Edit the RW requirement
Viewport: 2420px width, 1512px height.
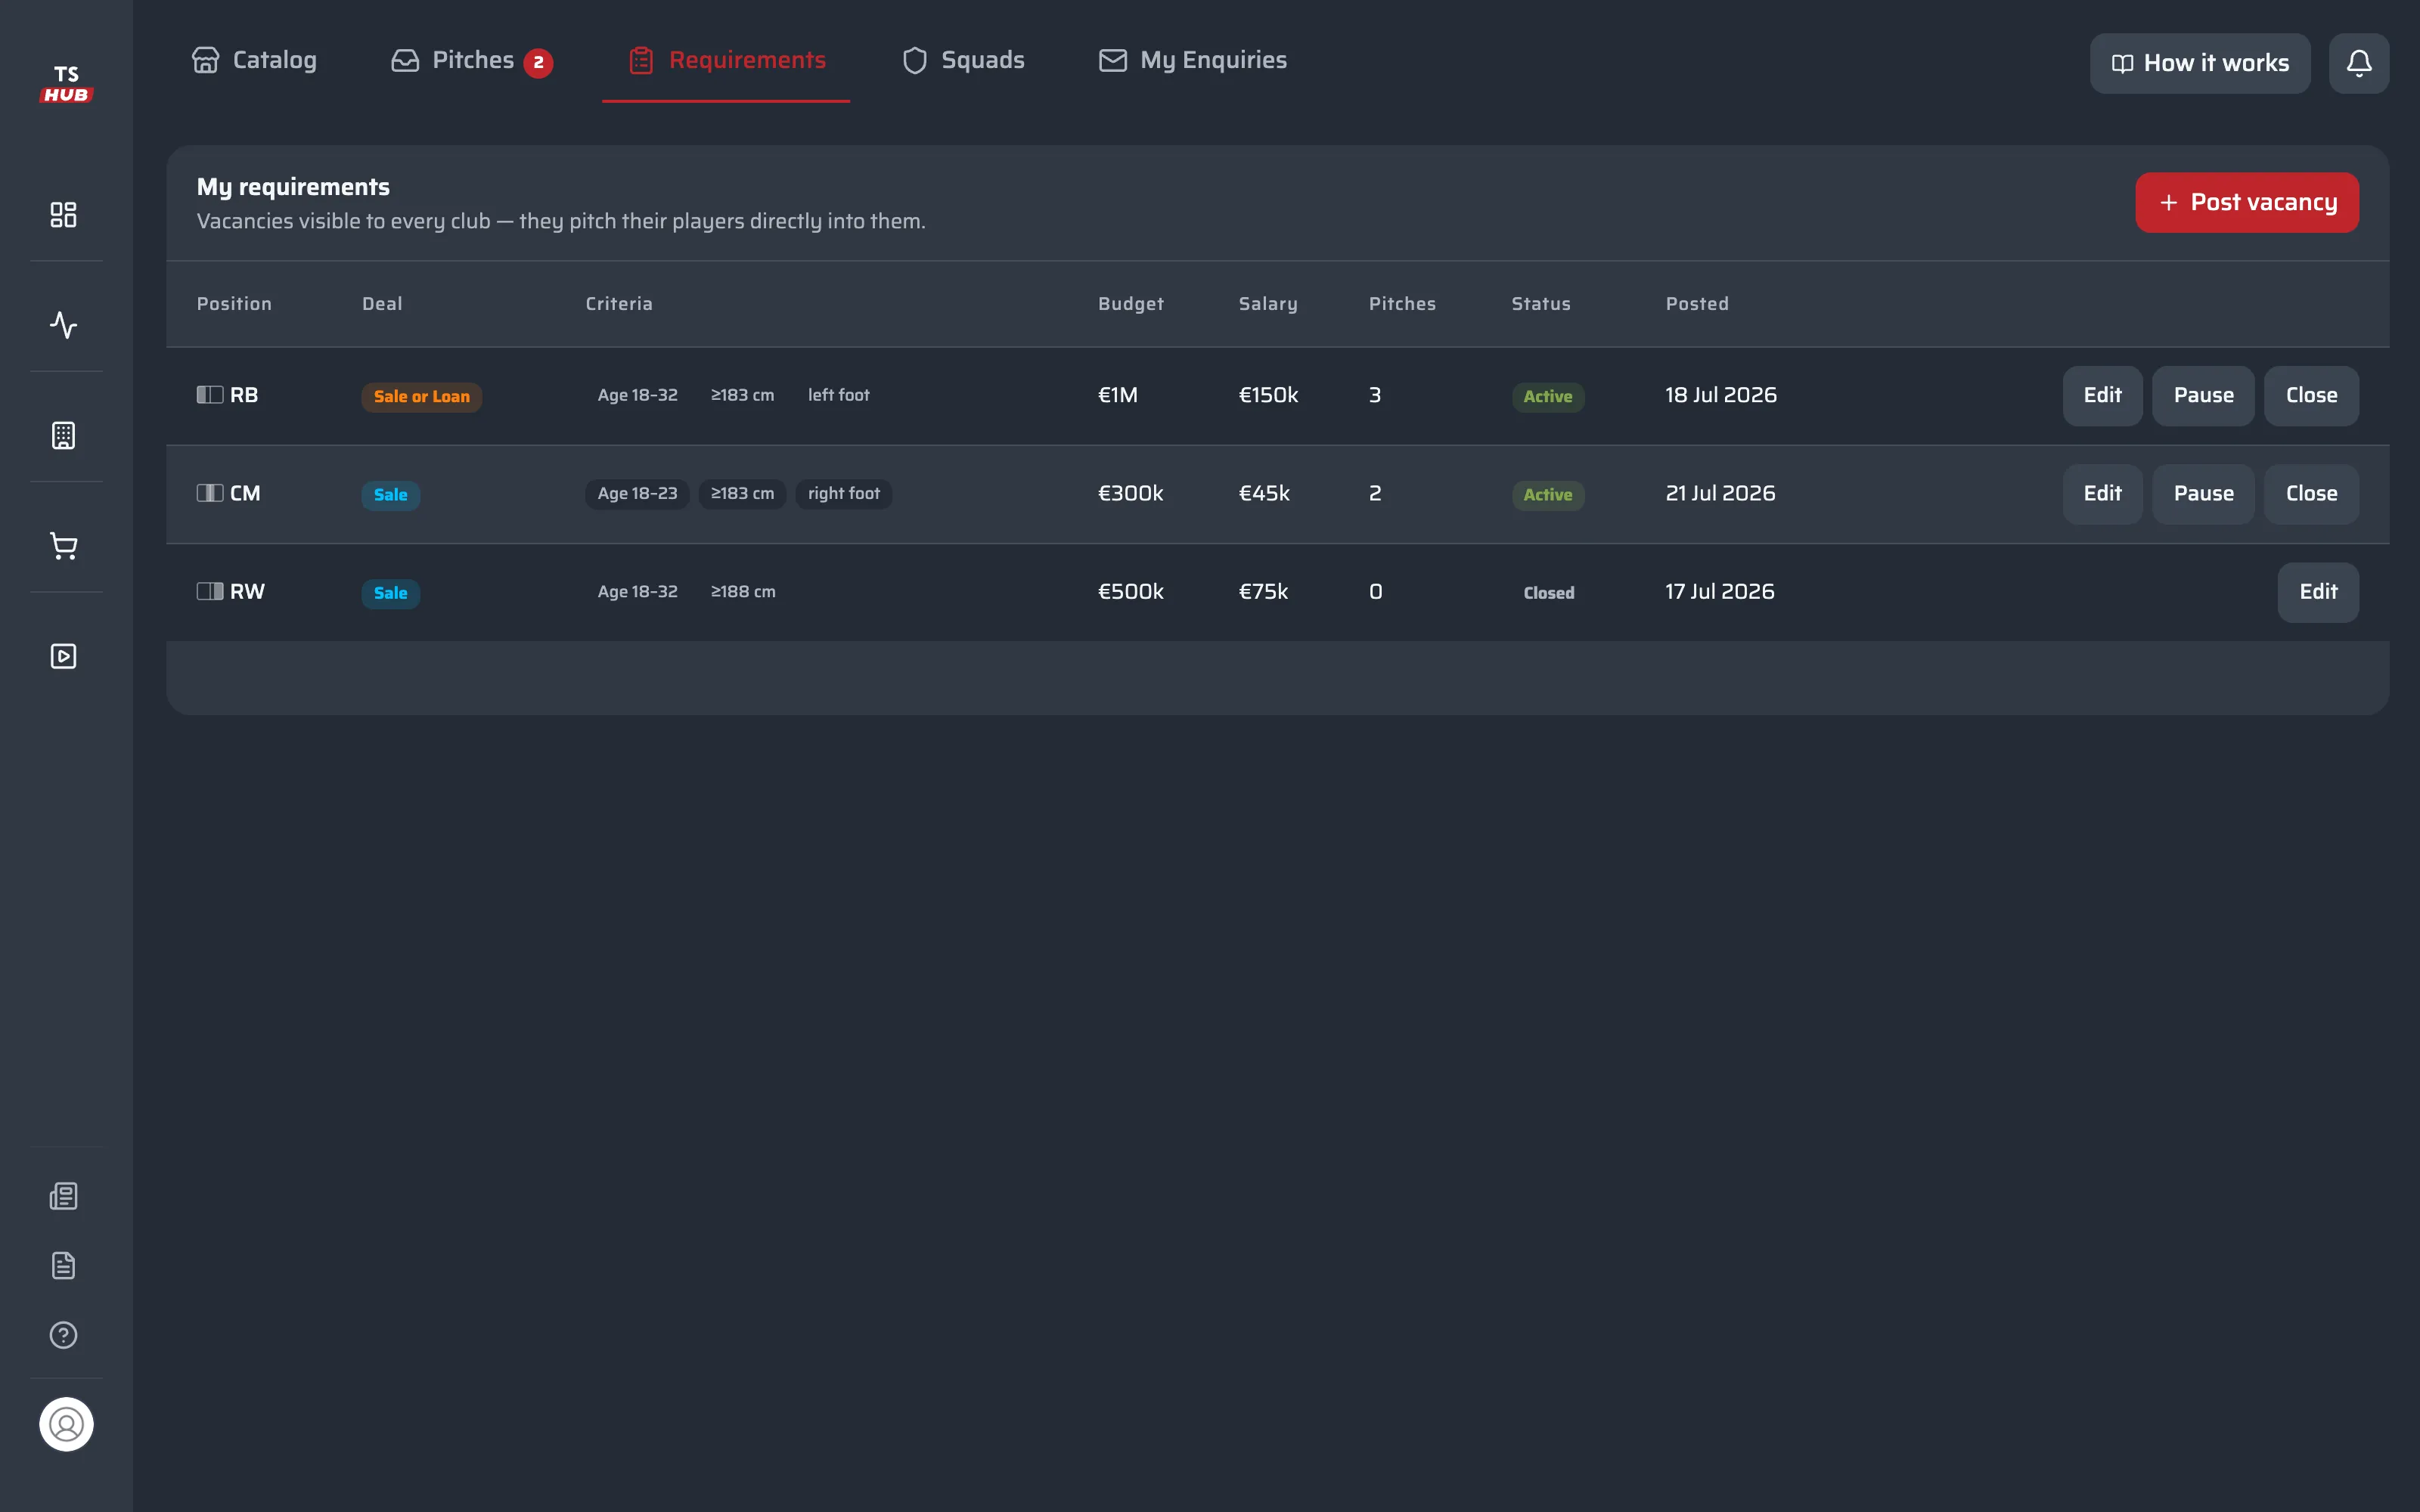(x=2318, y=592)
